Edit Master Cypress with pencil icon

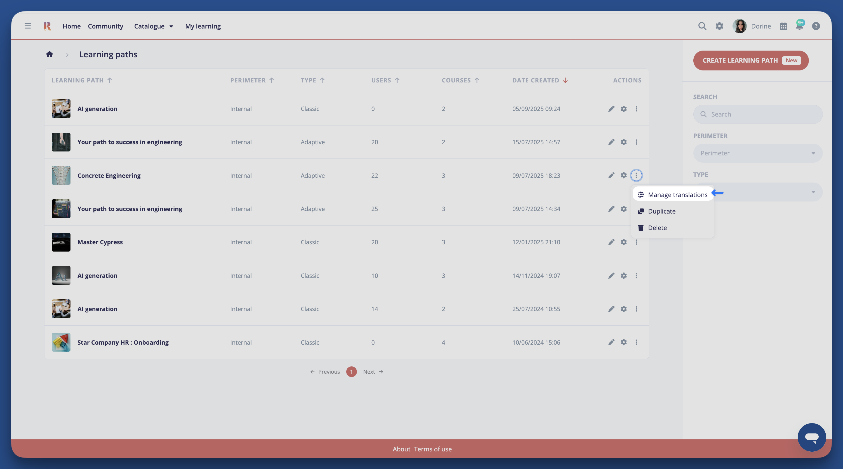coord(611,242)
